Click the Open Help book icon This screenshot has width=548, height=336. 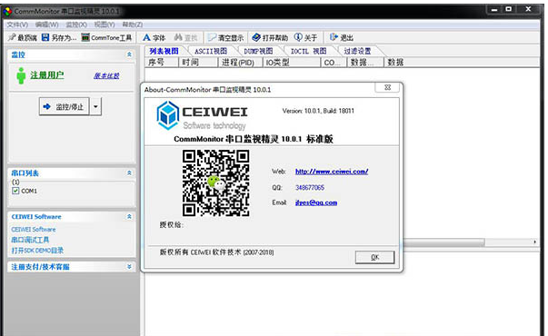tap(256, 37)
